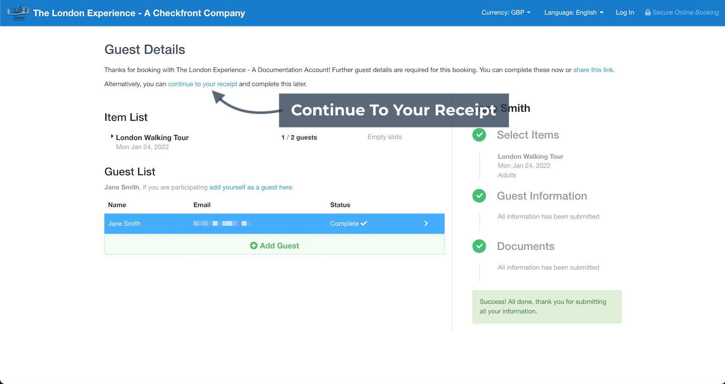Click the plus icon on Add Guest

(254, 245)
